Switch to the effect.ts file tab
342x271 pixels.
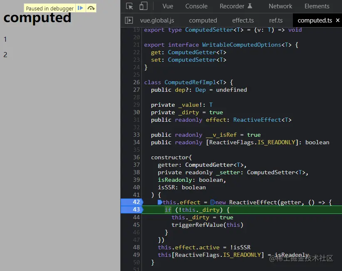[243, 20]
